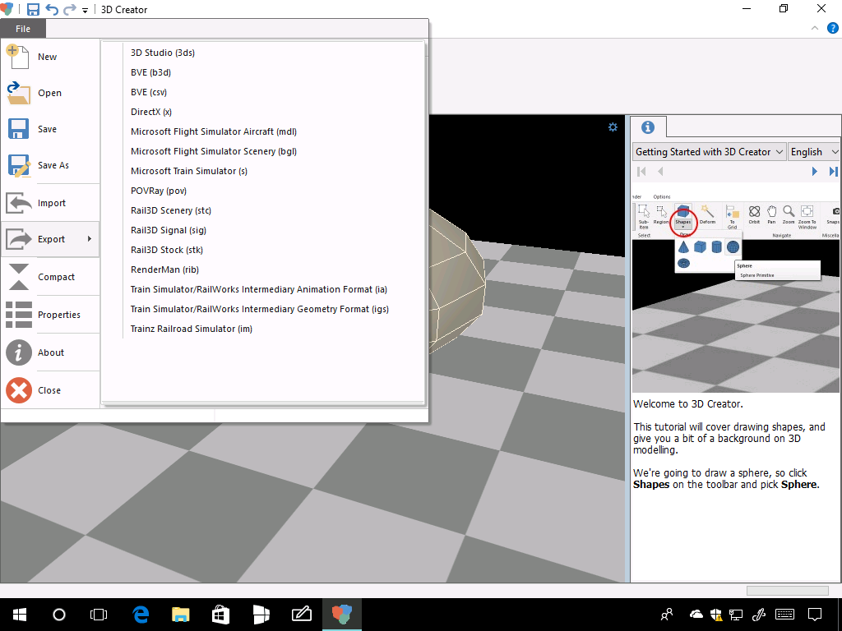Screen dimensions: 842x631
Task: Export as Trainz Railroad Simulator (im)
Action: click(x=192, y=329)
